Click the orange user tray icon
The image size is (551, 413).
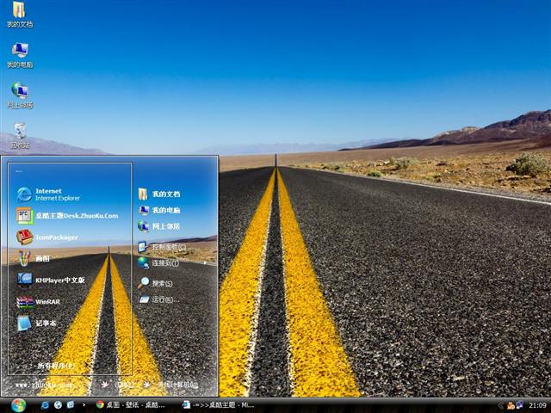[x=511, y=405]
